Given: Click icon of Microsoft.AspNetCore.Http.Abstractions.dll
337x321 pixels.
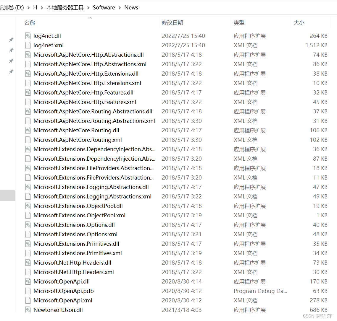Looking at the screenshot, I should click(x=28, y=55).
